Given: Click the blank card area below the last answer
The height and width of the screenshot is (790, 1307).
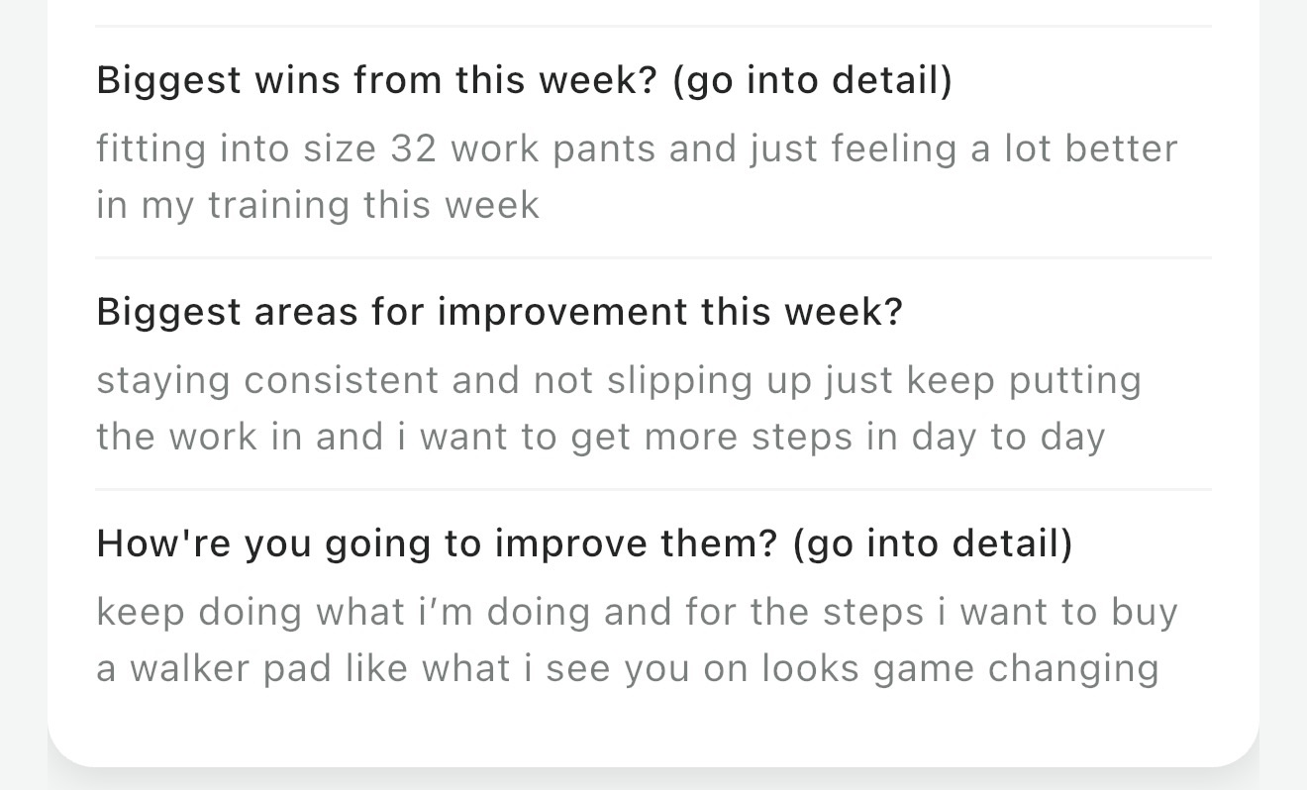Looking at the screenshot, I should click(x=653, y=728).
